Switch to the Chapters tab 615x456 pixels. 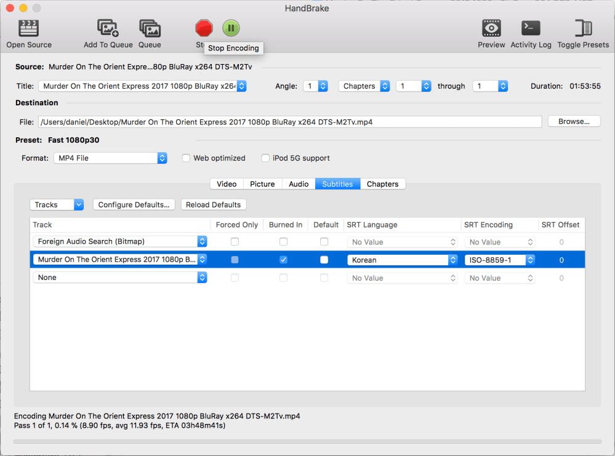382,184
